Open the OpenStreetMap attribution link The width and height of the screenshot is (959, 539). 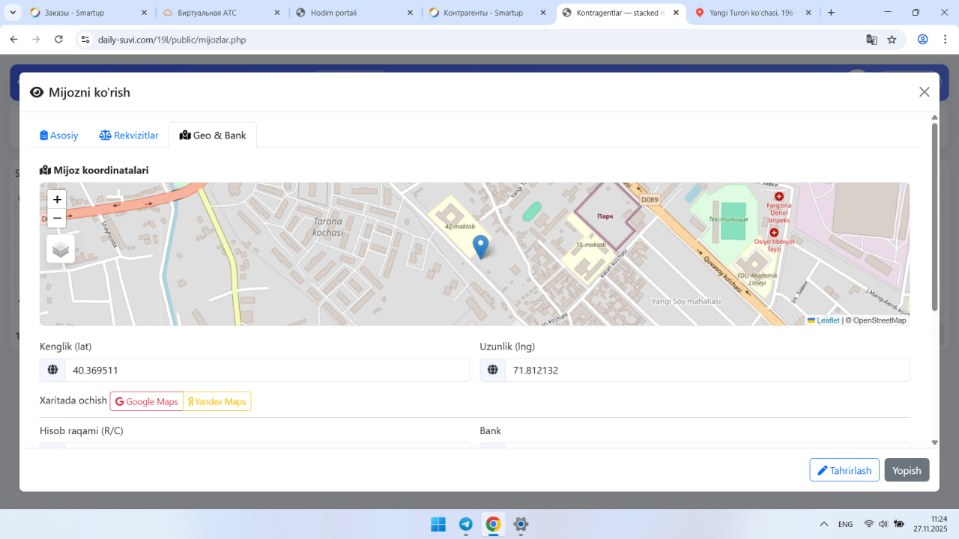(x=880, y=320)
